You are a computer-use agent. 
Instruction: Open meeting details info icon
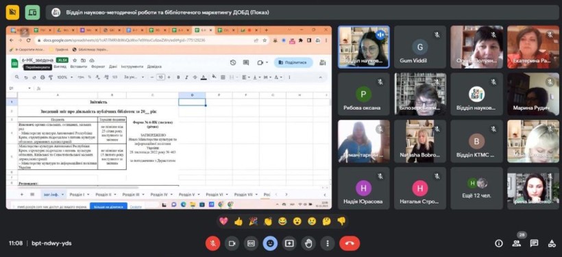click(498, 244)
